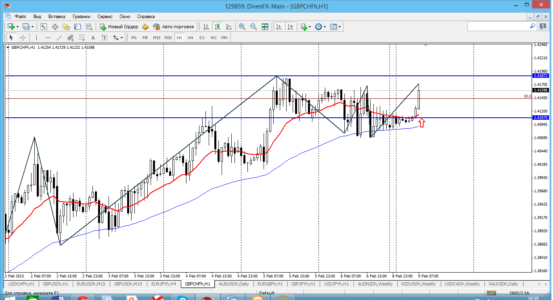Expand the Periods dropdown arrow

[x=324, y=27]
